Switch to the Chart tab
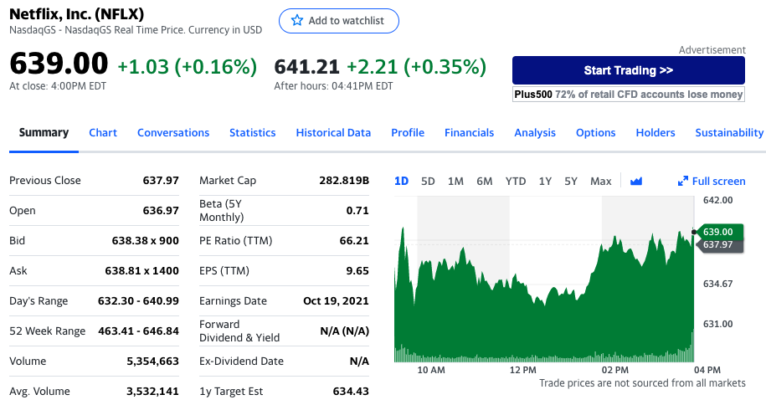Screen dimensions: 766x405 click(x=103, y=132)
